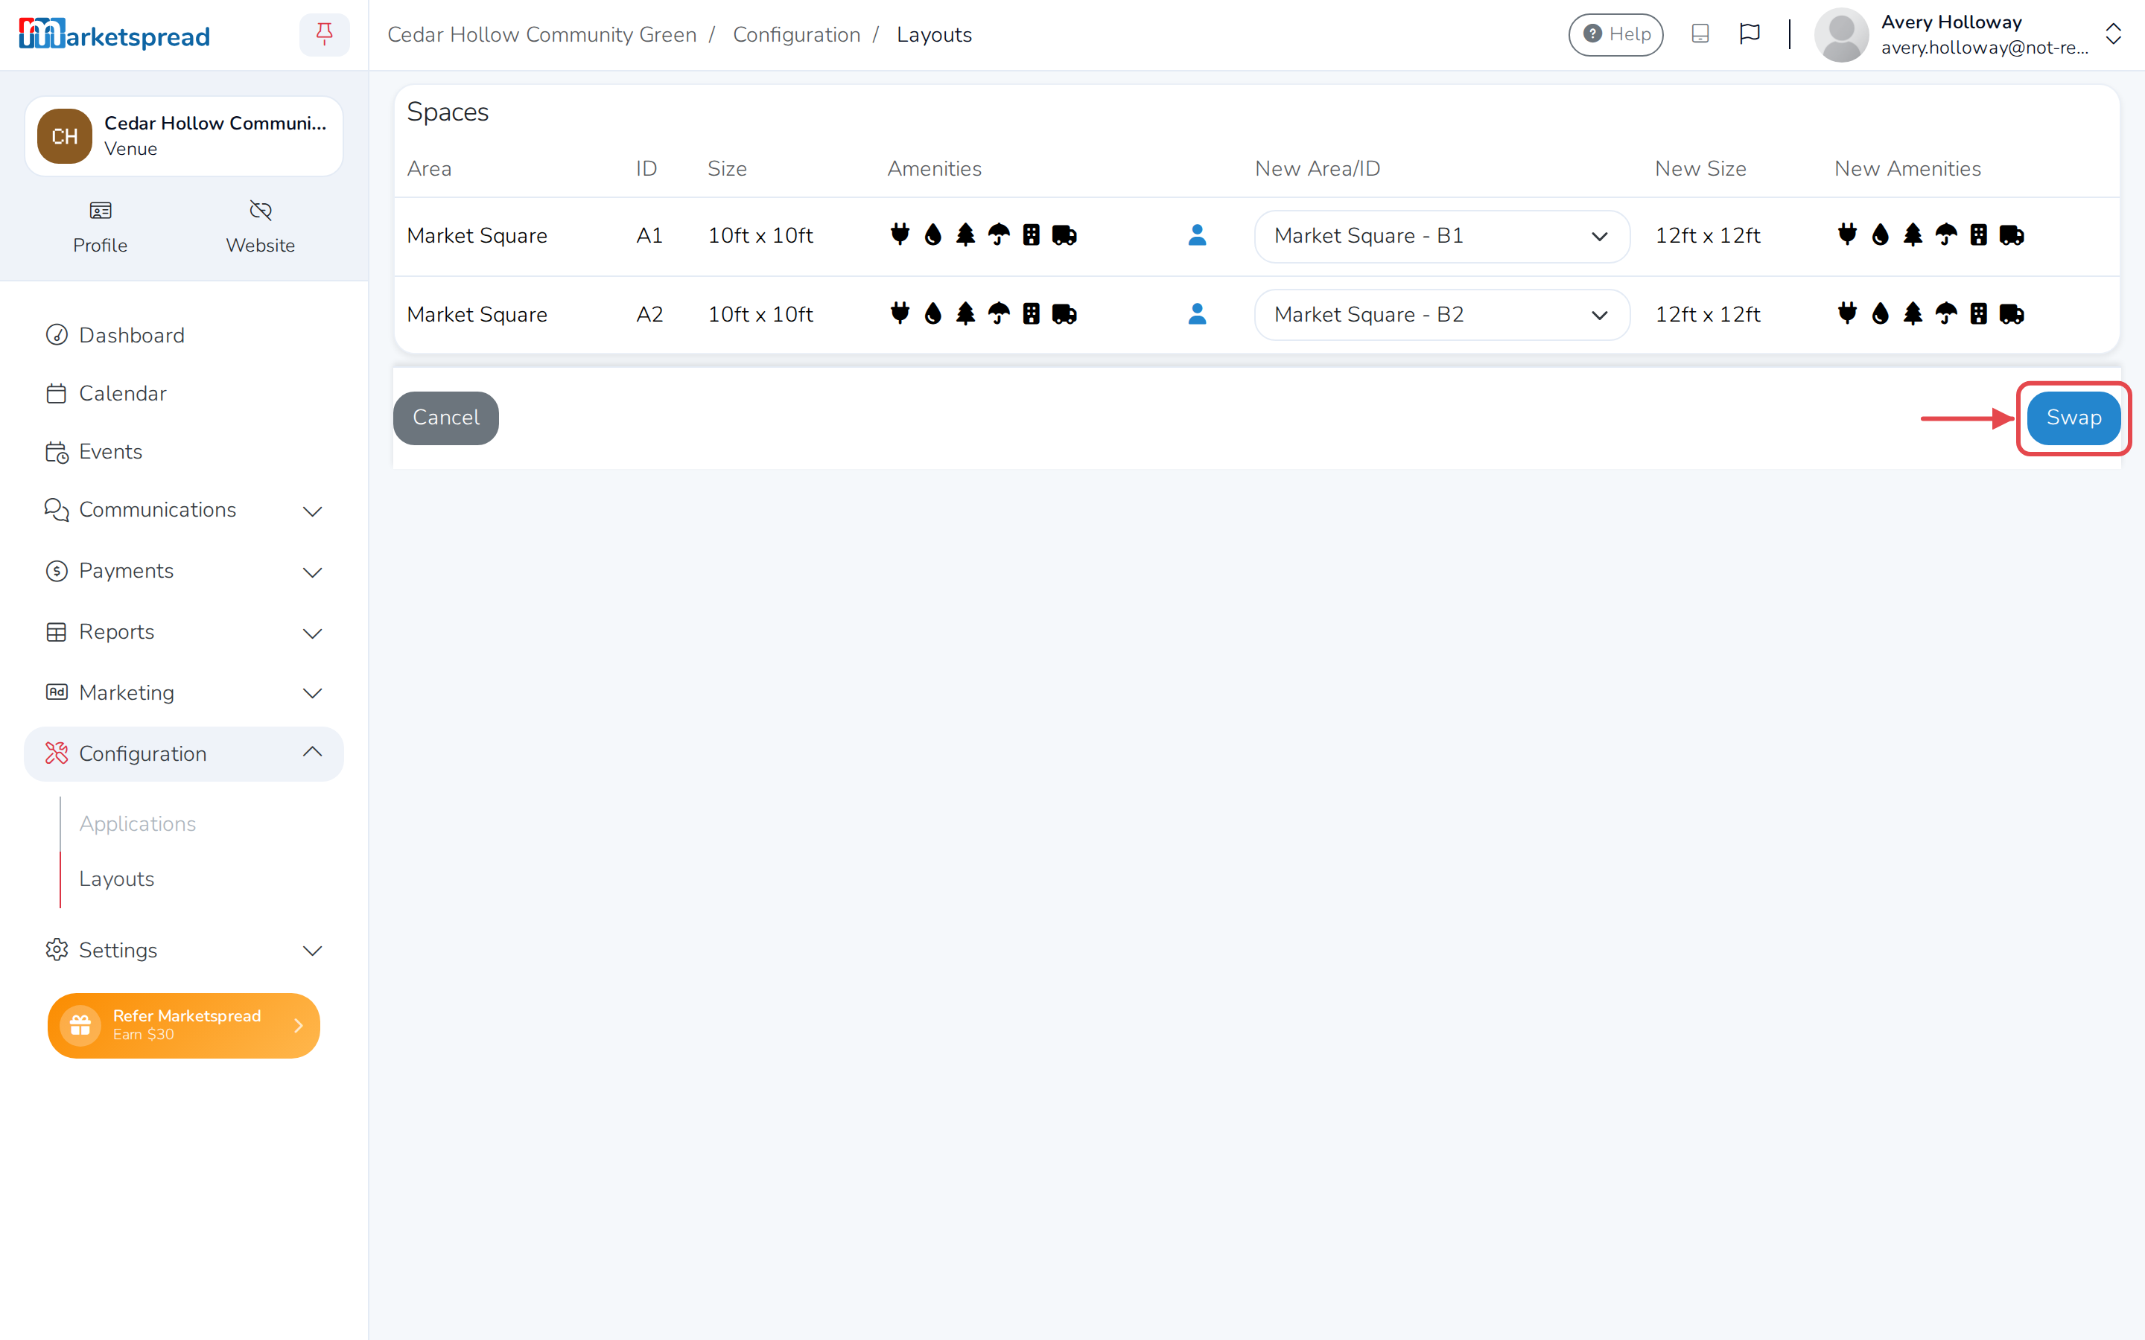Expand the Payments menu
This screenshot has width=2145, height=1340.
[x=183, y=572]
